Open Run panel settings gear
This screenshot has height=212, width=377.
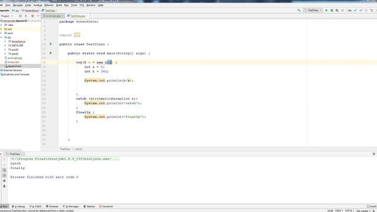(x=374, y=154)
